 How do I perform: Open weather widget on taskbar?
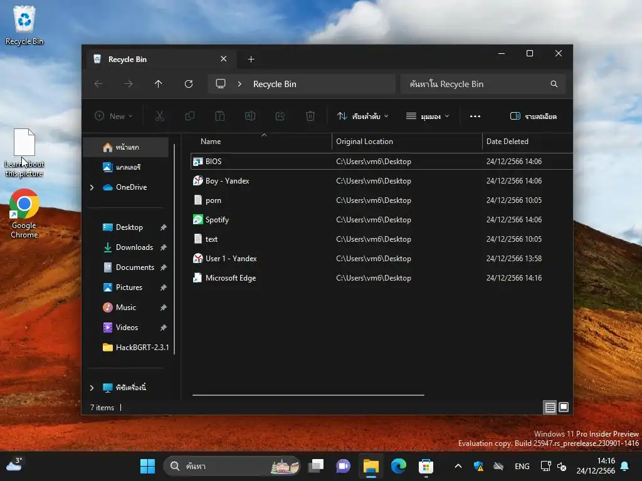point(14,465)
